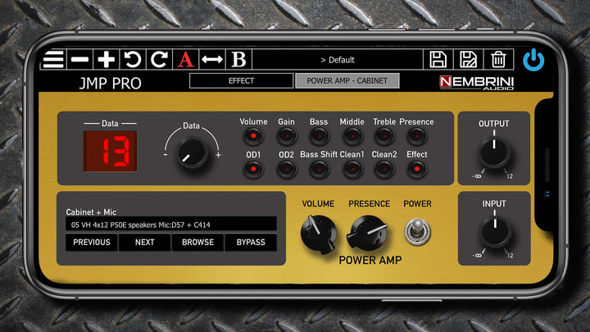Toggle the blue power bypass icon
The height and width of the screenshot is (332, 590).
(533, 60)
